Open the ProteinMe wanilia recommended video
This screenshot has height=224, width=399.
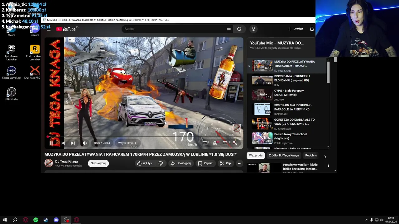(x=300, y=167)
